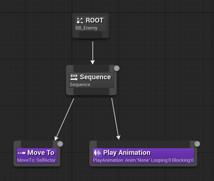This screenshot has height=181, width=214.
Task: Click the Sequence node arrow icon
Action: [x=74, y=77]
